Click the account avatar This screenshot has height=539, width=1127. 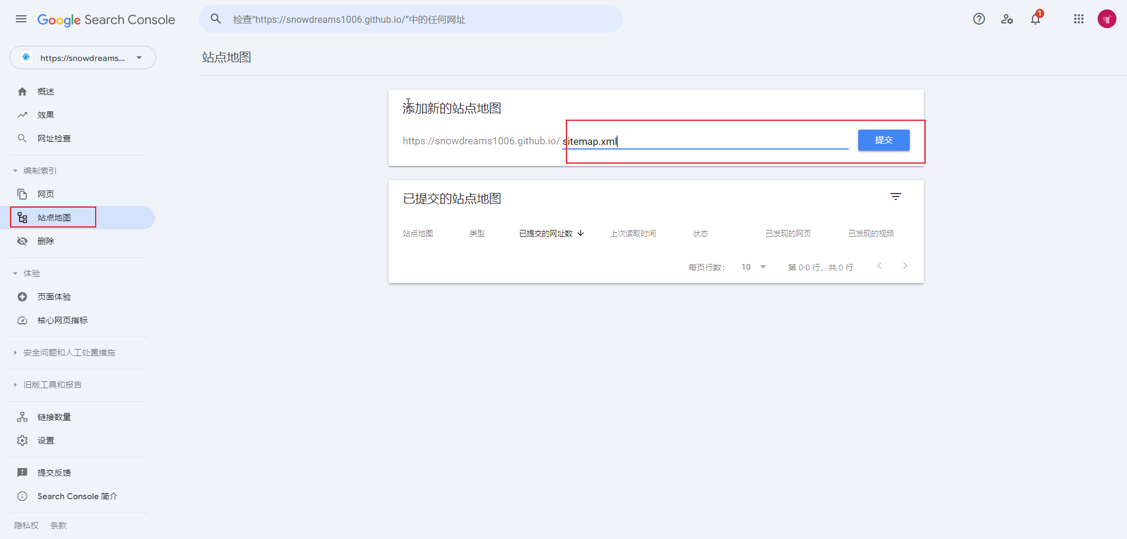(1106, 19)
